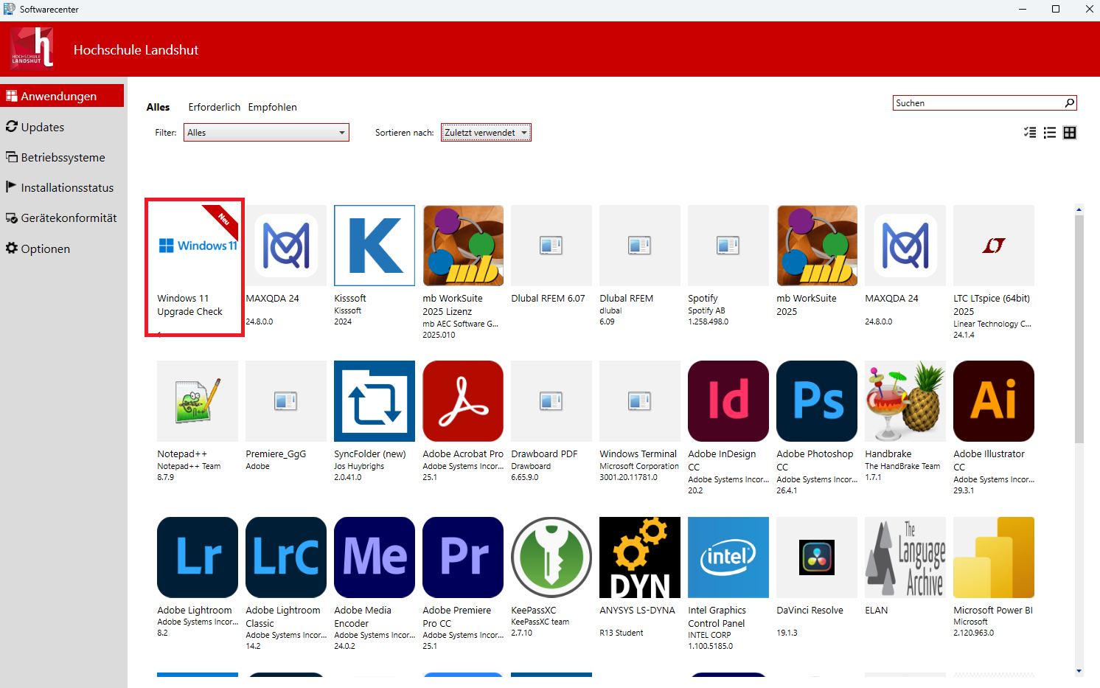The height and width of the screenshot is (688, 1100).
Task: Click inside the Suchen search field
Action: [x=973, y=102]
